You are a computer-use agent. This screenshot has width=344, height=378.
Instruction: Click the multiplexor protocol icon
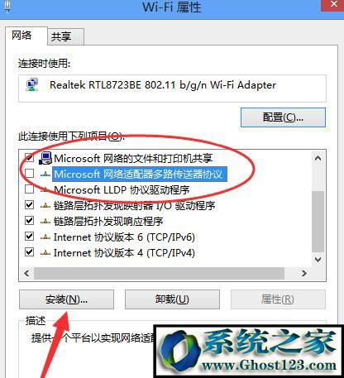(x=45, y=174)
